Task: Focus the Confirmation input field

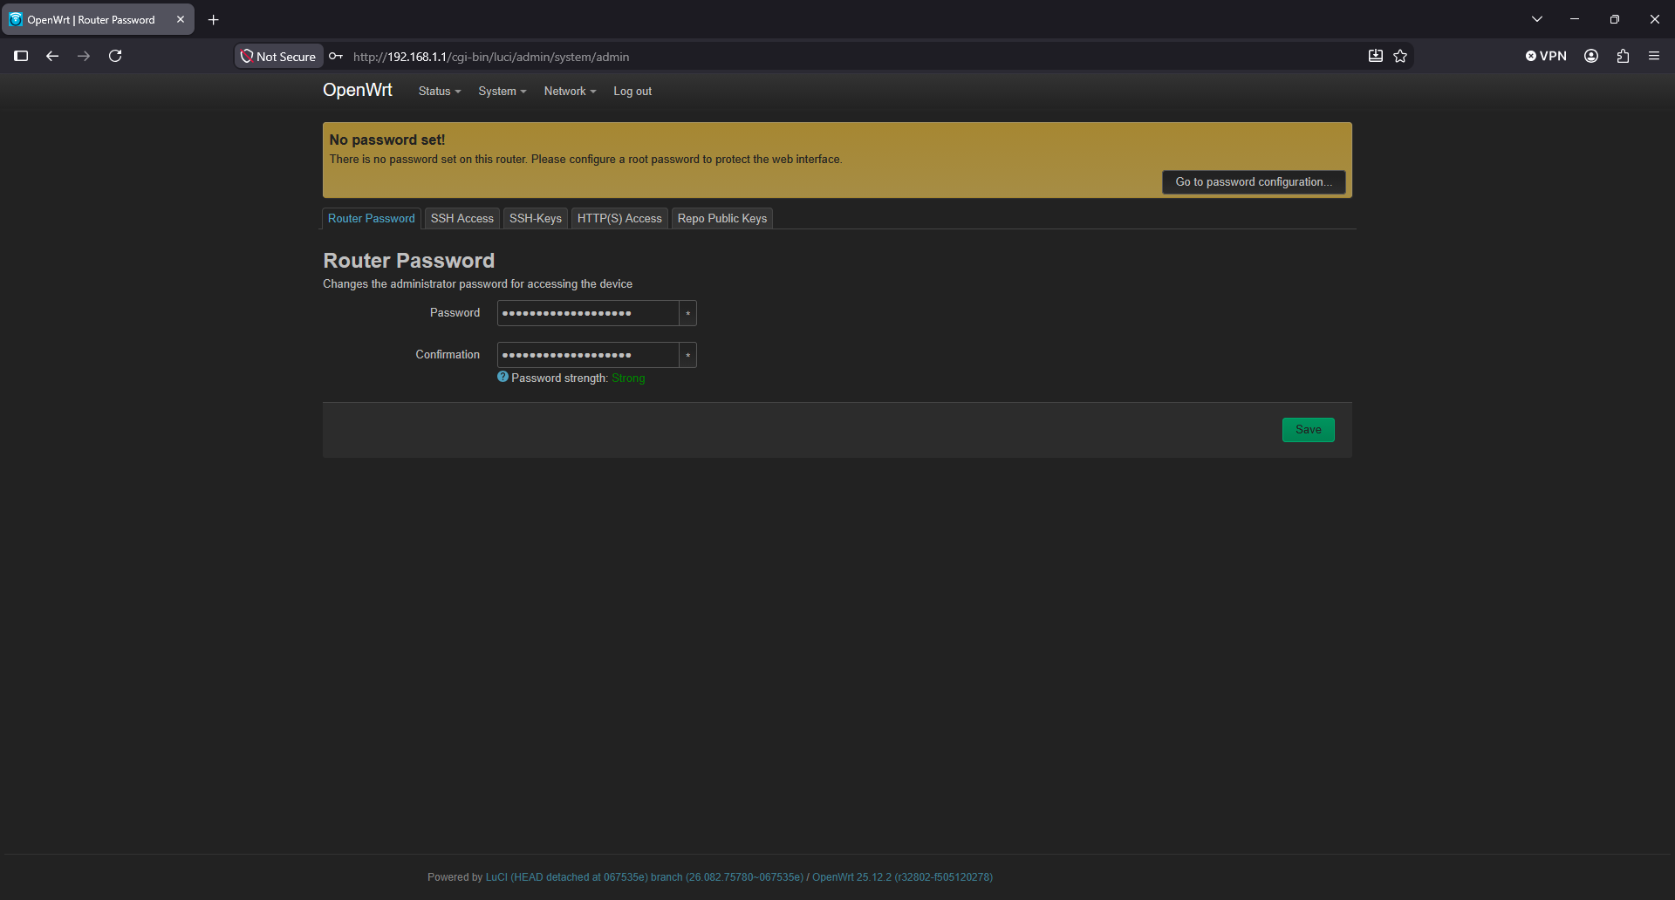Action: click(x=588, y=355)
